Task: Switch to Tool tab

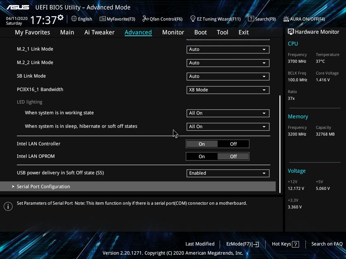Action: [x=222, y=32]
